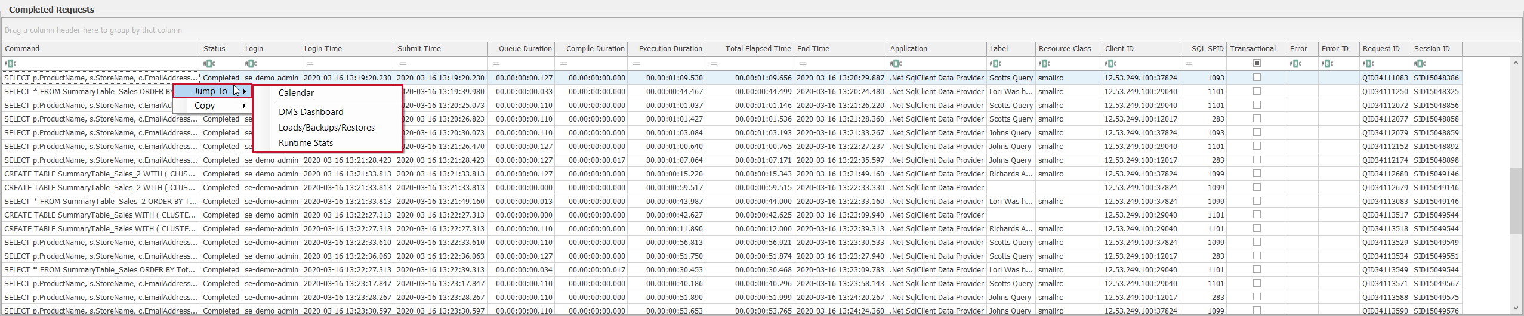Open the Error ID filter operator icon
The image size is (1524, 316).
tap(1327, 63)
